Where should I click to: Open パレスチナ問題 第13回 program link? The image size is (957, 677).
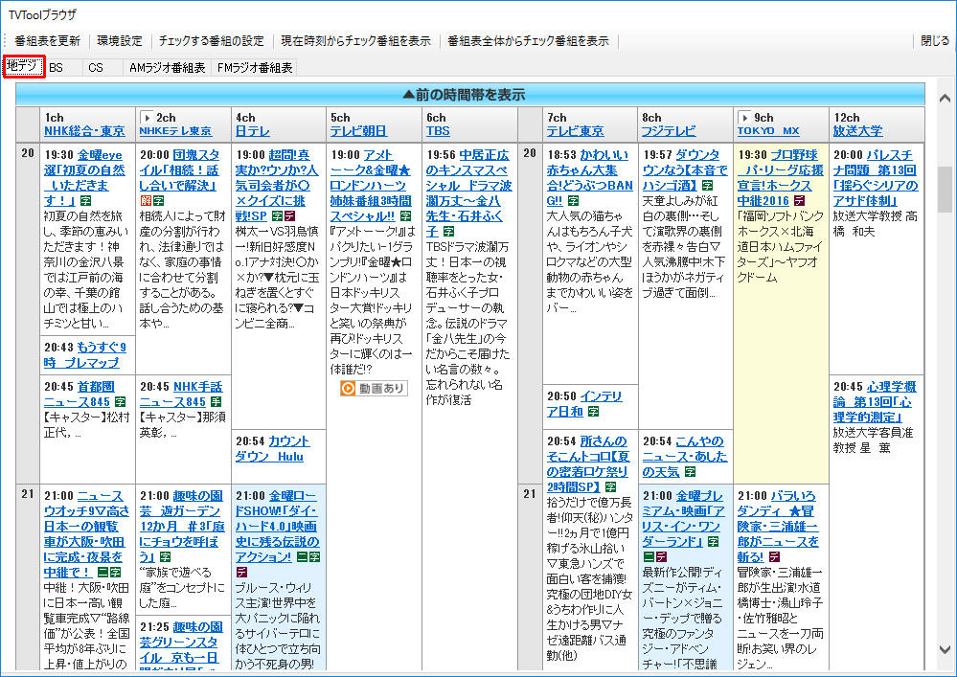click(x=876, y=177)
